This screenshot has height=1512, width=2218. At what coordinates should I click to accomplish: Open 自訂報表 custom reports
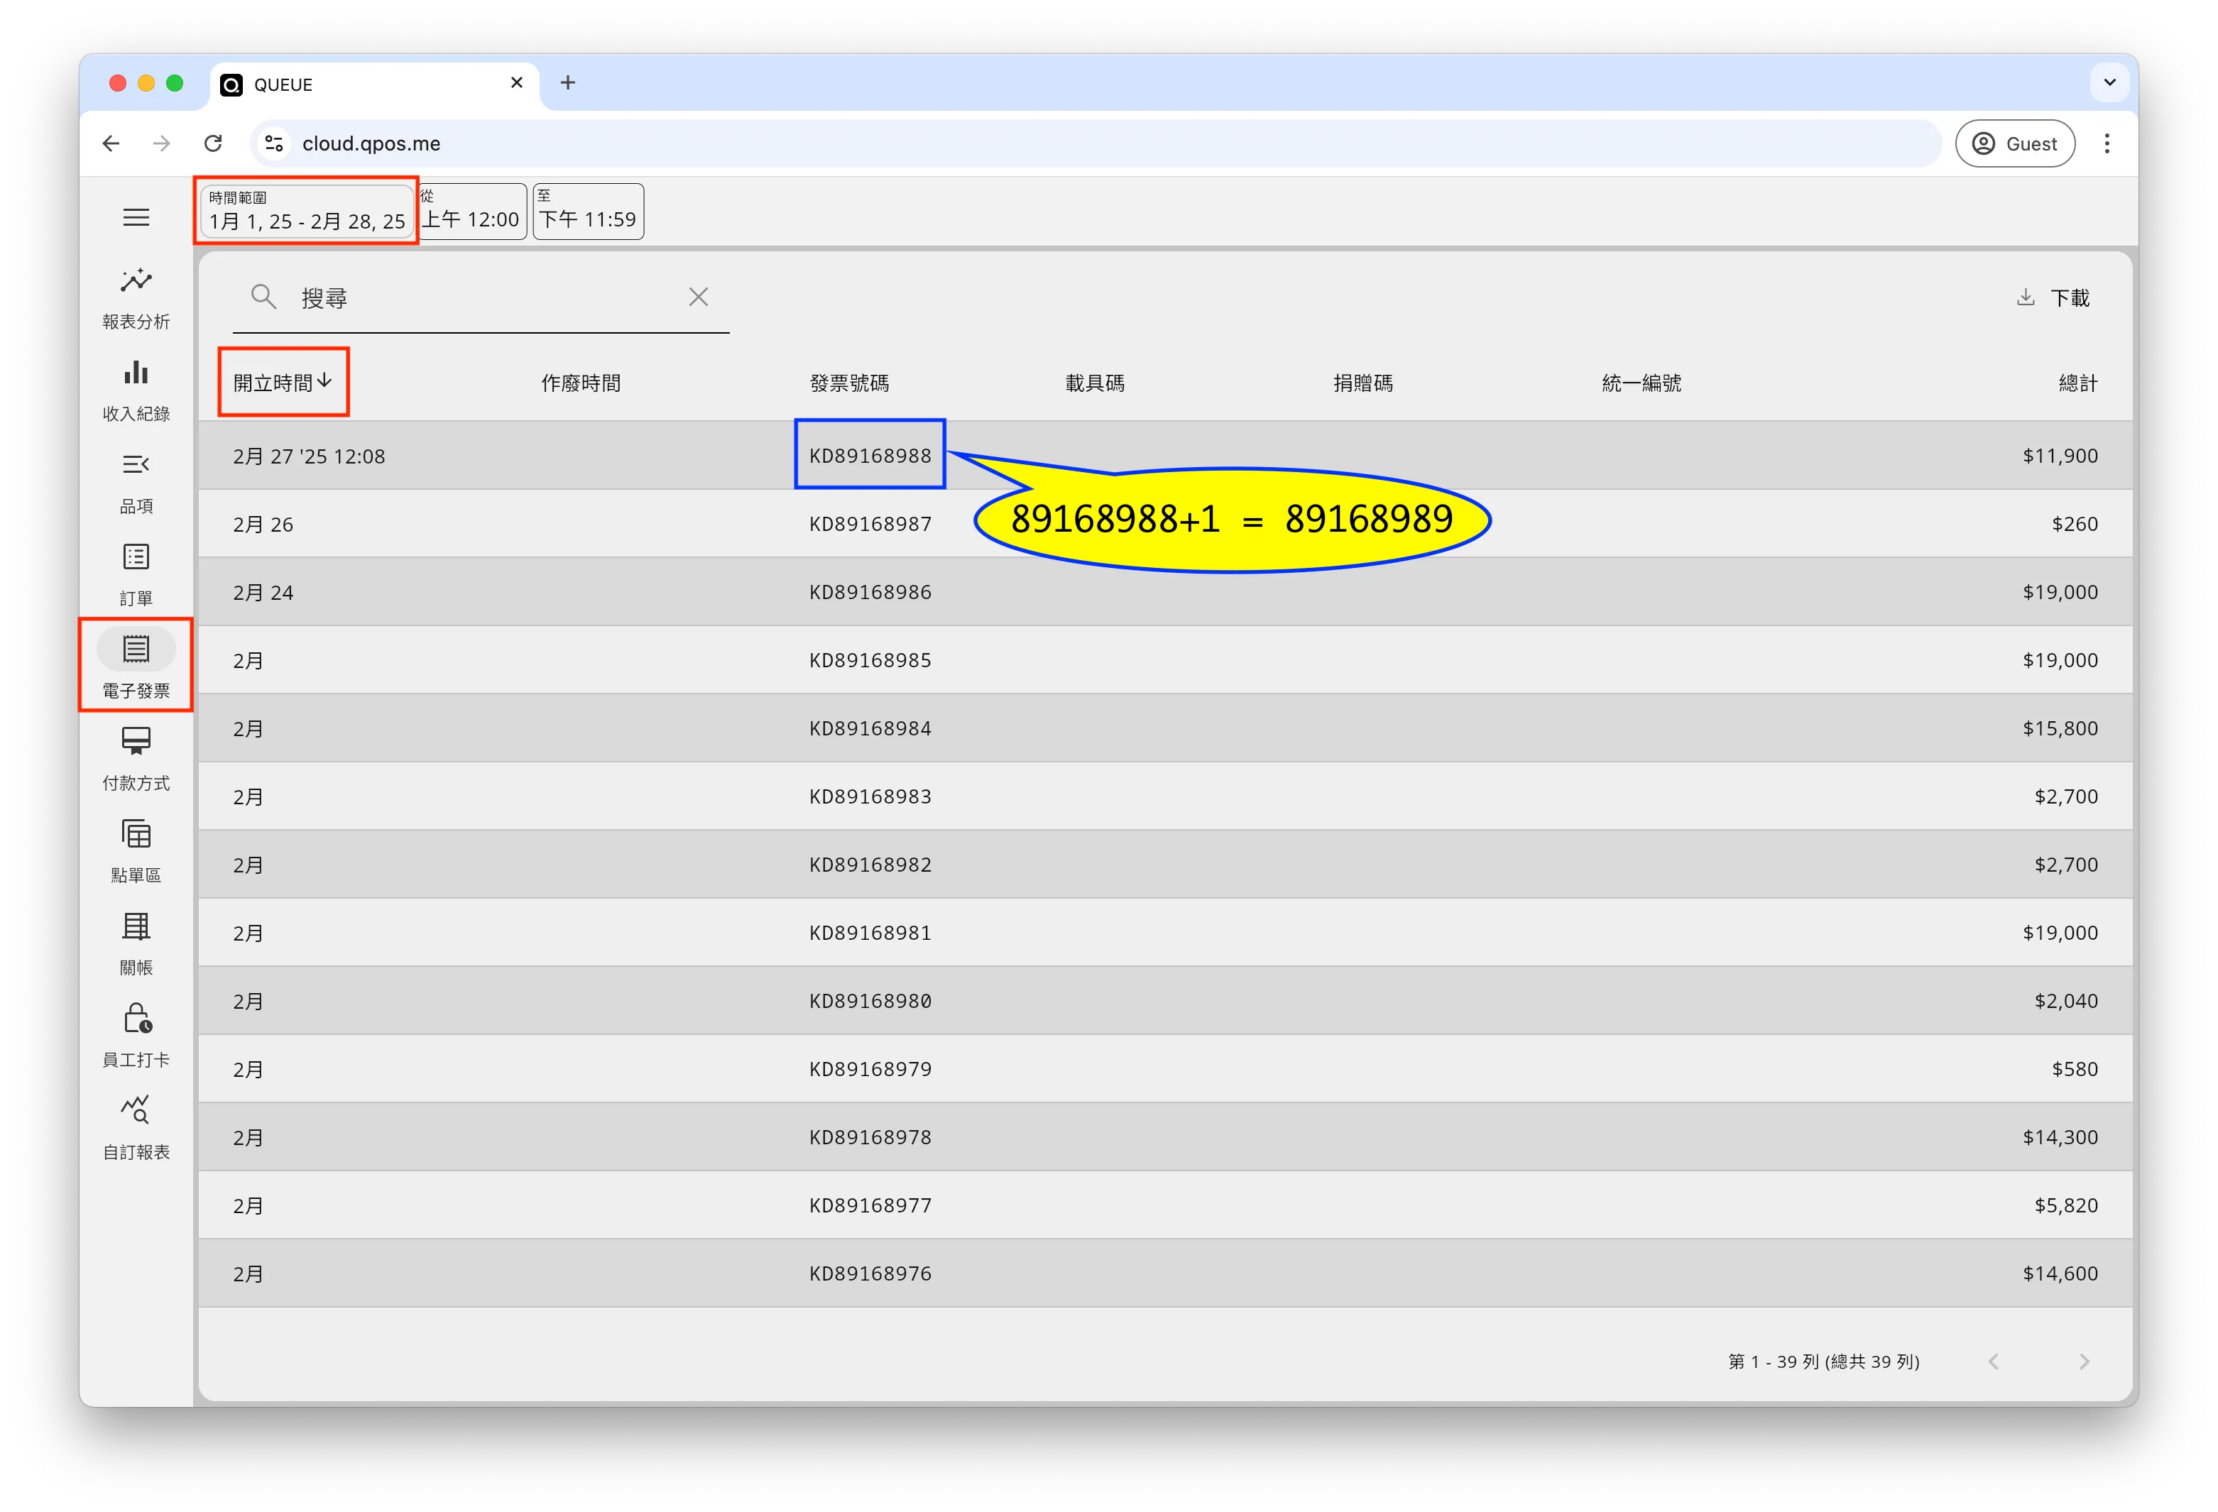coord(136,1129)
